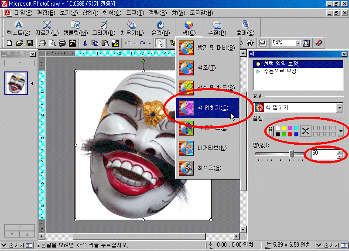Open the 파일(F) menu
349x251 pixels.
tap(24, 13)
